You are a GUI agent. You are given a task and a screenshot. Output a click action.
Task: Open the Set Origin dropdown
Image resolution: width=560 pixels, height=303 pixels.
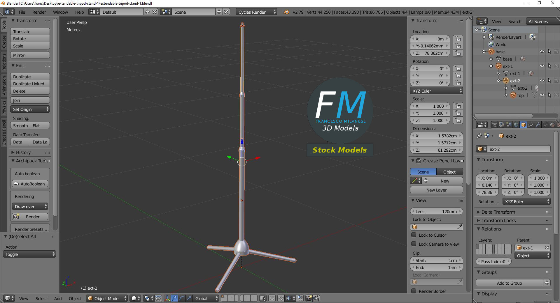click(x=30, y=109)
